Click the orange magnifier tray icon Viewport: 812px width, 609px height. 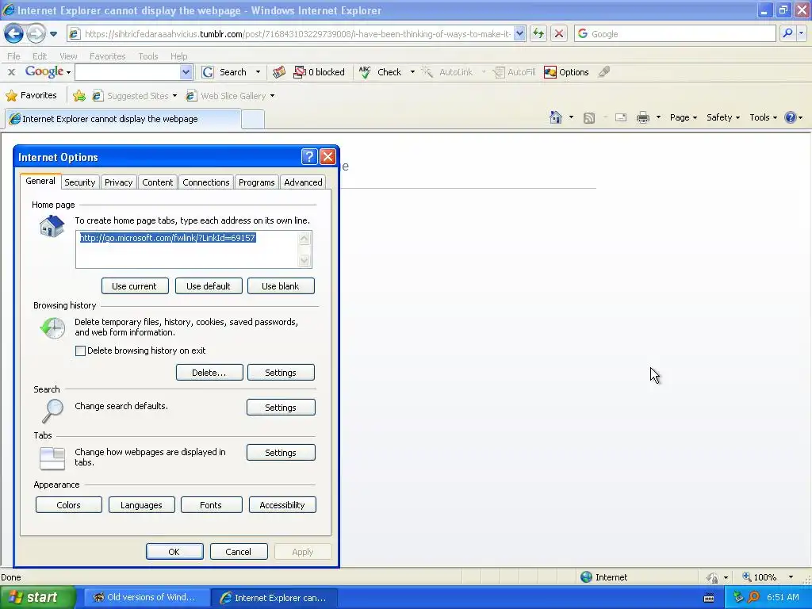point(753,598)
